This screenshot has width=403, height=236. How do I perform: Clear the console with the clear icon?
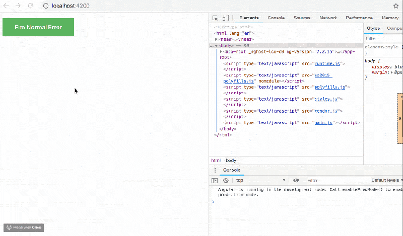pyautogui.click(x=226, y=181)
